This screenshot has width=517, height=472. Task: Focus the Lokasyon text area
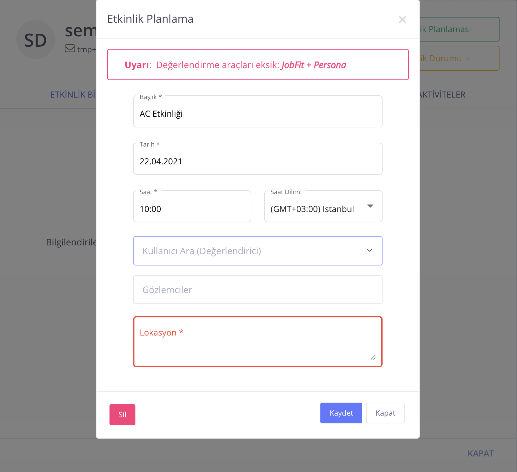tap(258, 344)
